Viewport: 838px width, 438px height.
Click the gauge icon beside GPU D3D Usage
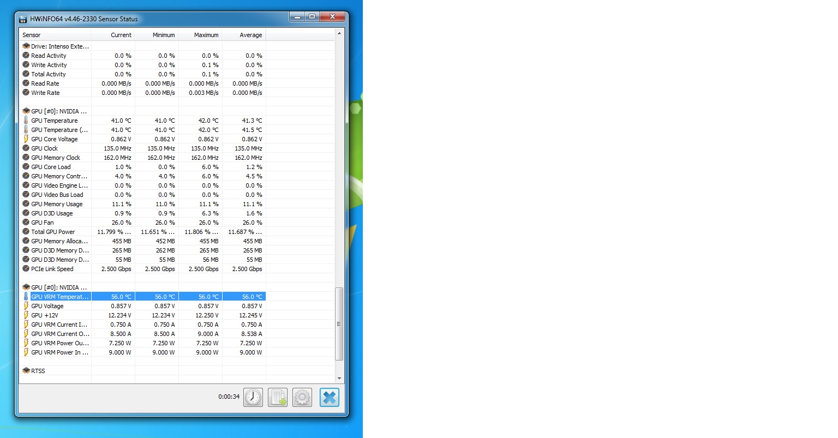[x=26, y=213]
